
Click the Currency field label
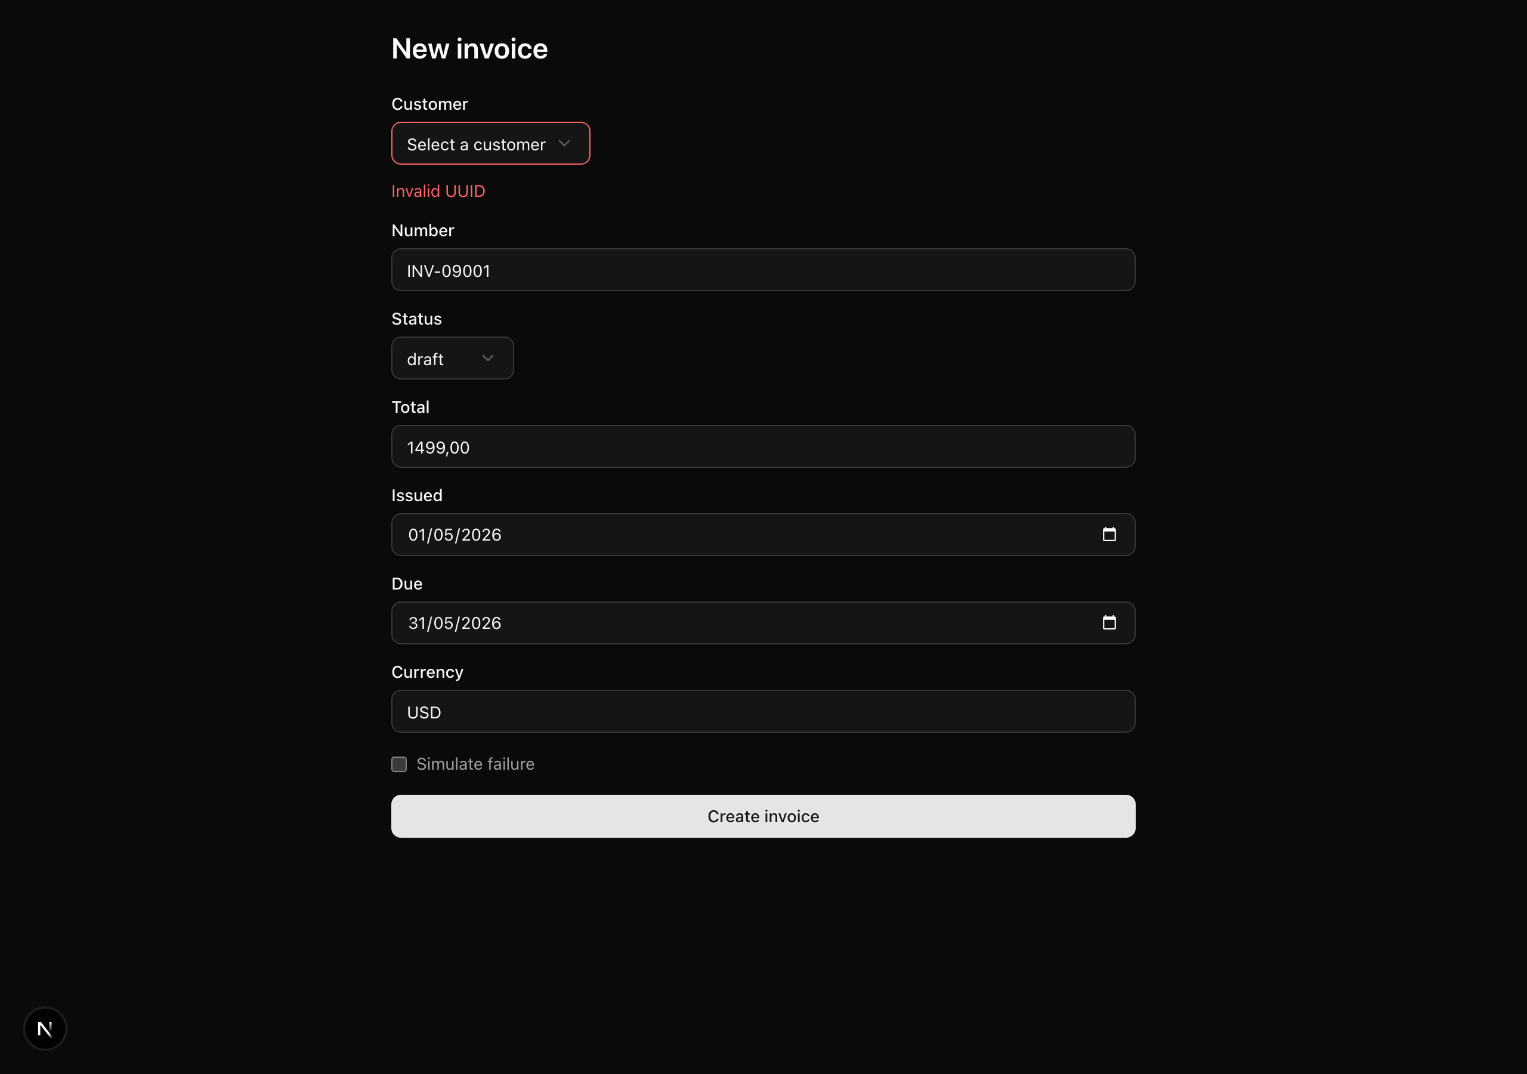pyautogui.click(x=428, y=672)
